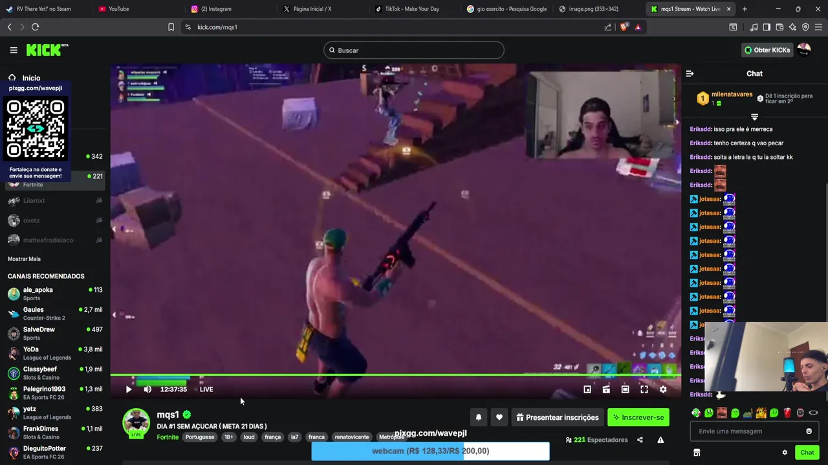Open Classybeef channel in sidebar
Image resolution: width=828 pixels, height=465 pixels.
click(55, 373)
